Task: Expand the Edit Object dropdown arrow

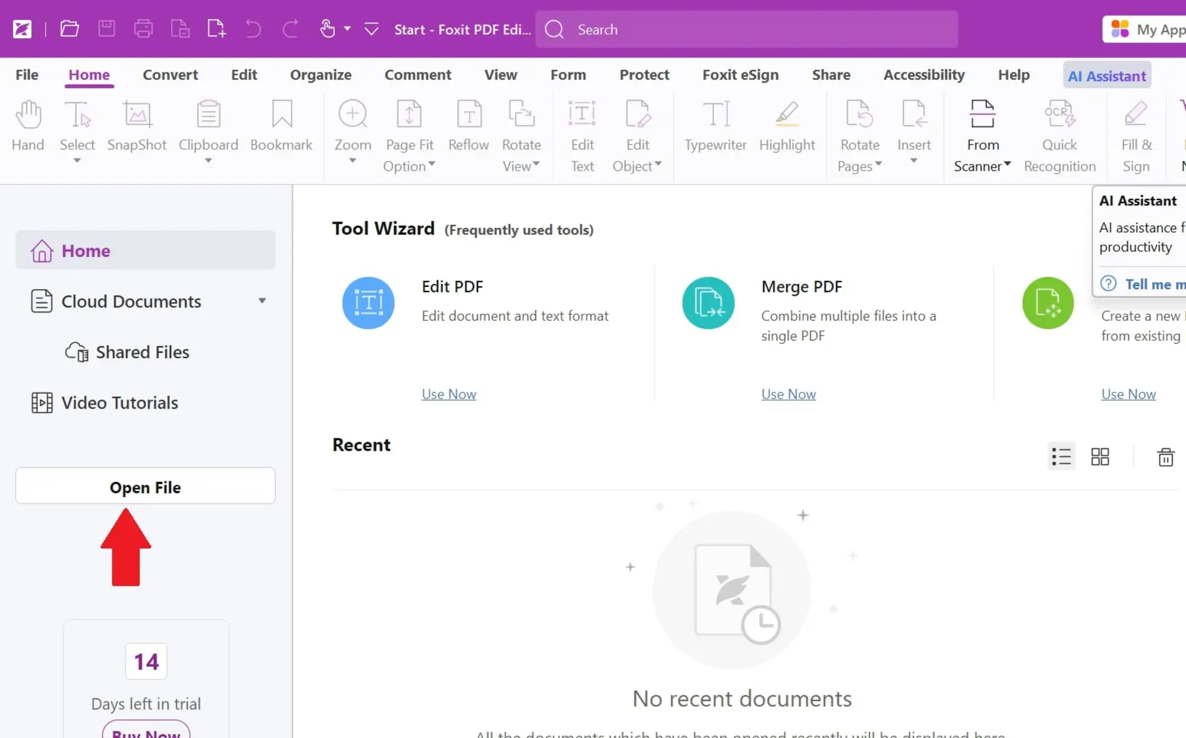Action: click(x=658, y=164)
